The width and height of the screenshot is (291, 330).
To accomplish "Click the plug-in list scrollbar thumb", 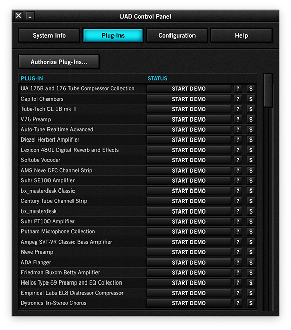I will click(268, 90).
